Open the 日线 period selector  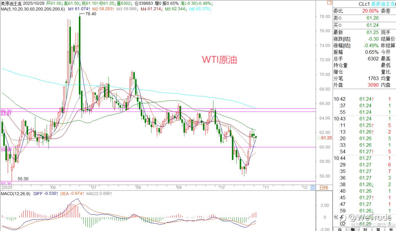[324, 188]
